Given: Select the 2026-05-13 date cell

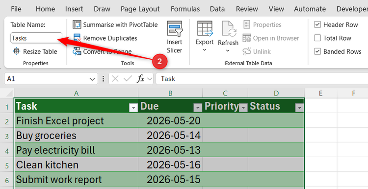Looking at the screenshot, I should pos(170,150).
